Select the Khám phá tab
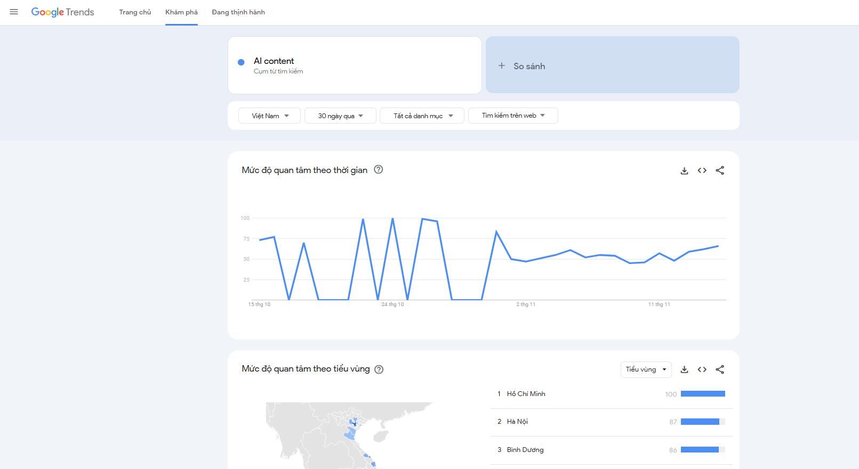859x469 pixels. tap(181, 12)
